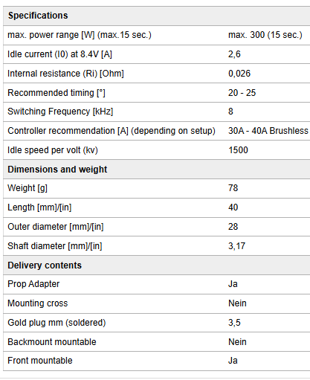Image resolution: width=310 pixels, height=380 pixels.
Task: Select the max. power range row label
Action: [x=80, y=35]
